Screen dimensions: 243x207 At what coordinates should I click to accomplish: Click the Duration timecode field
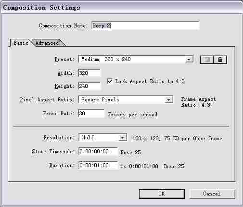point(98,165)
